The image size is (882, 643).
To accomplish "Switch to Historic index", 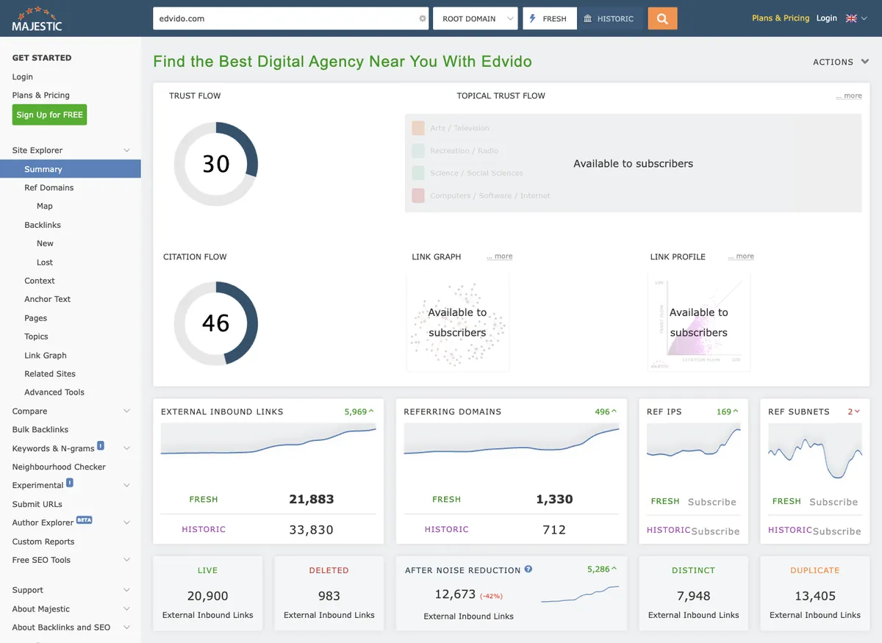I will [x=609, y=18].
